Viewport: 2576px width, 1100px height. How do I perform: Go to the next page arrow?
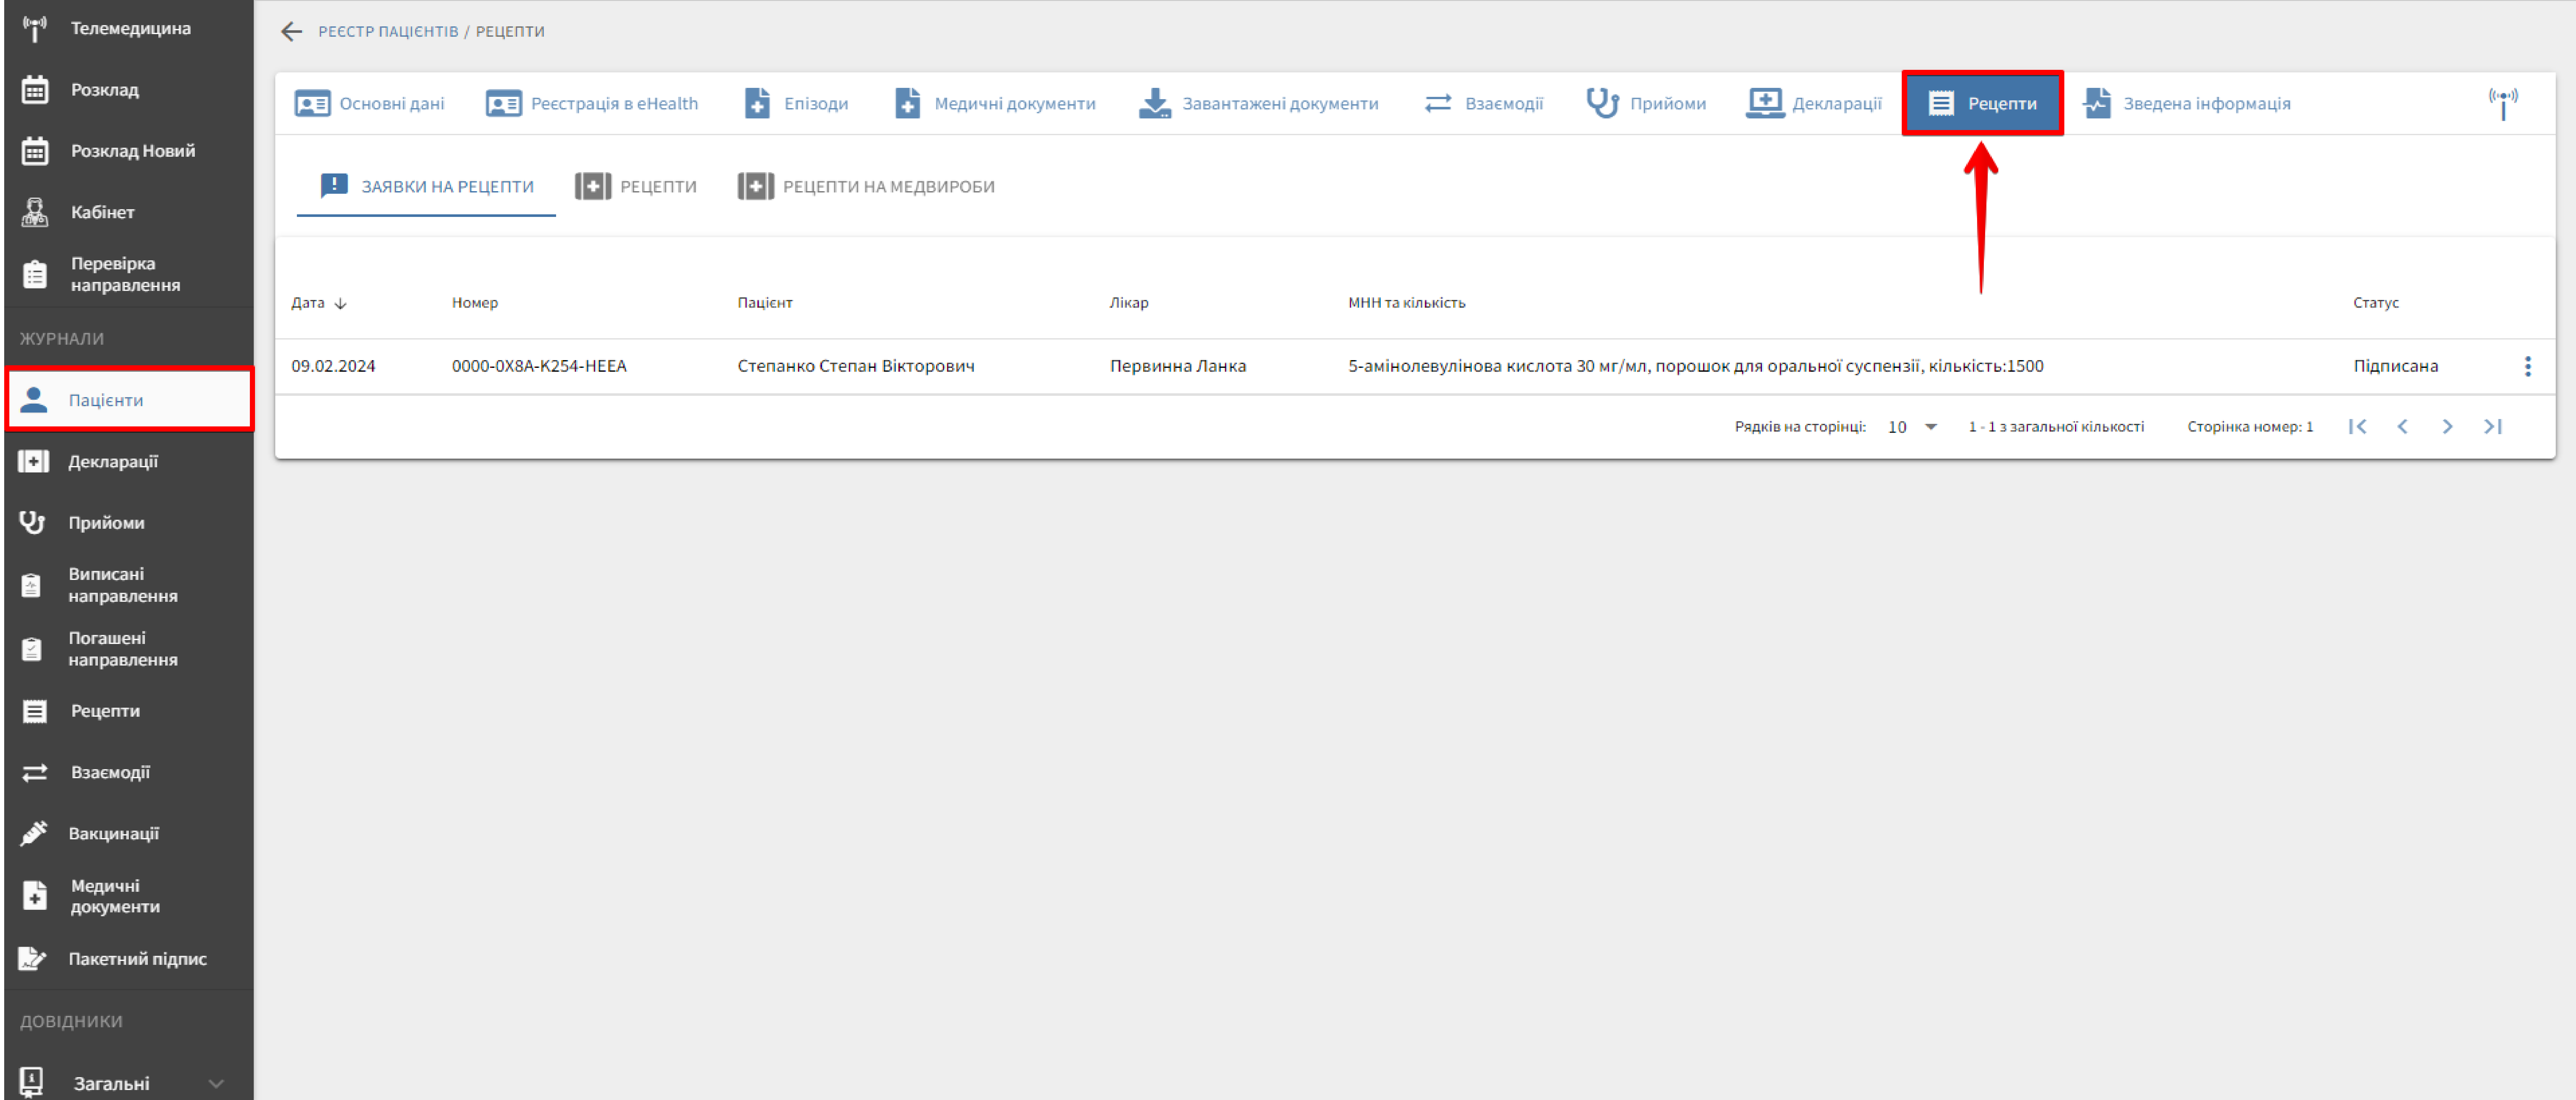pyautogui.click(x=2447, y=427)
